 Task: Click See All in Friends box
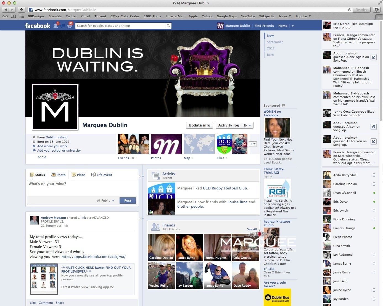click(252, 229)
